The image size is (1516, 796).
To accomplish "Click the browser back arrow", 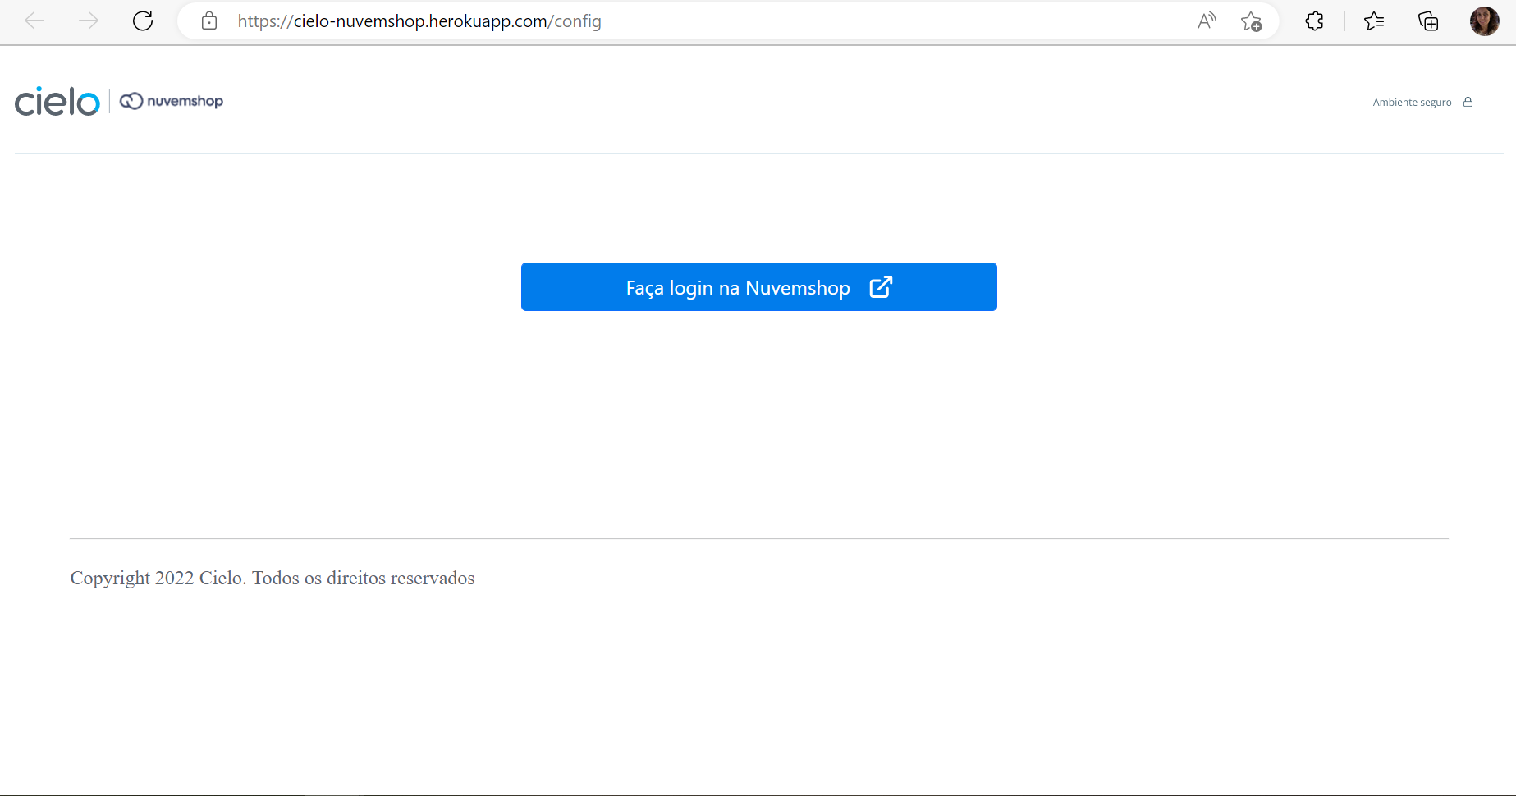I will [x=34, y=21].
